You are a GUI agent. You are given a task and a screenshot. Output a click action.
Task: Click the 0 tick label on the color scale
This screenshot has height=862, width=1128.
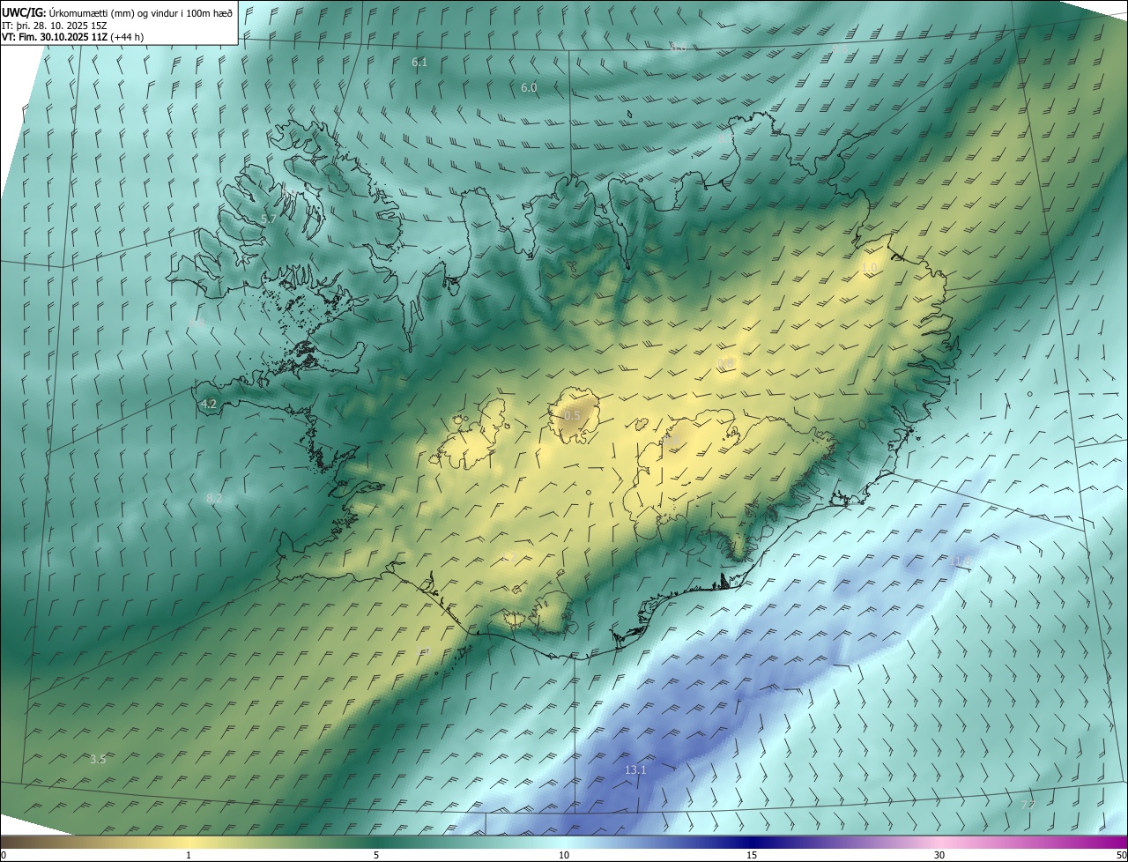point(4,855)
